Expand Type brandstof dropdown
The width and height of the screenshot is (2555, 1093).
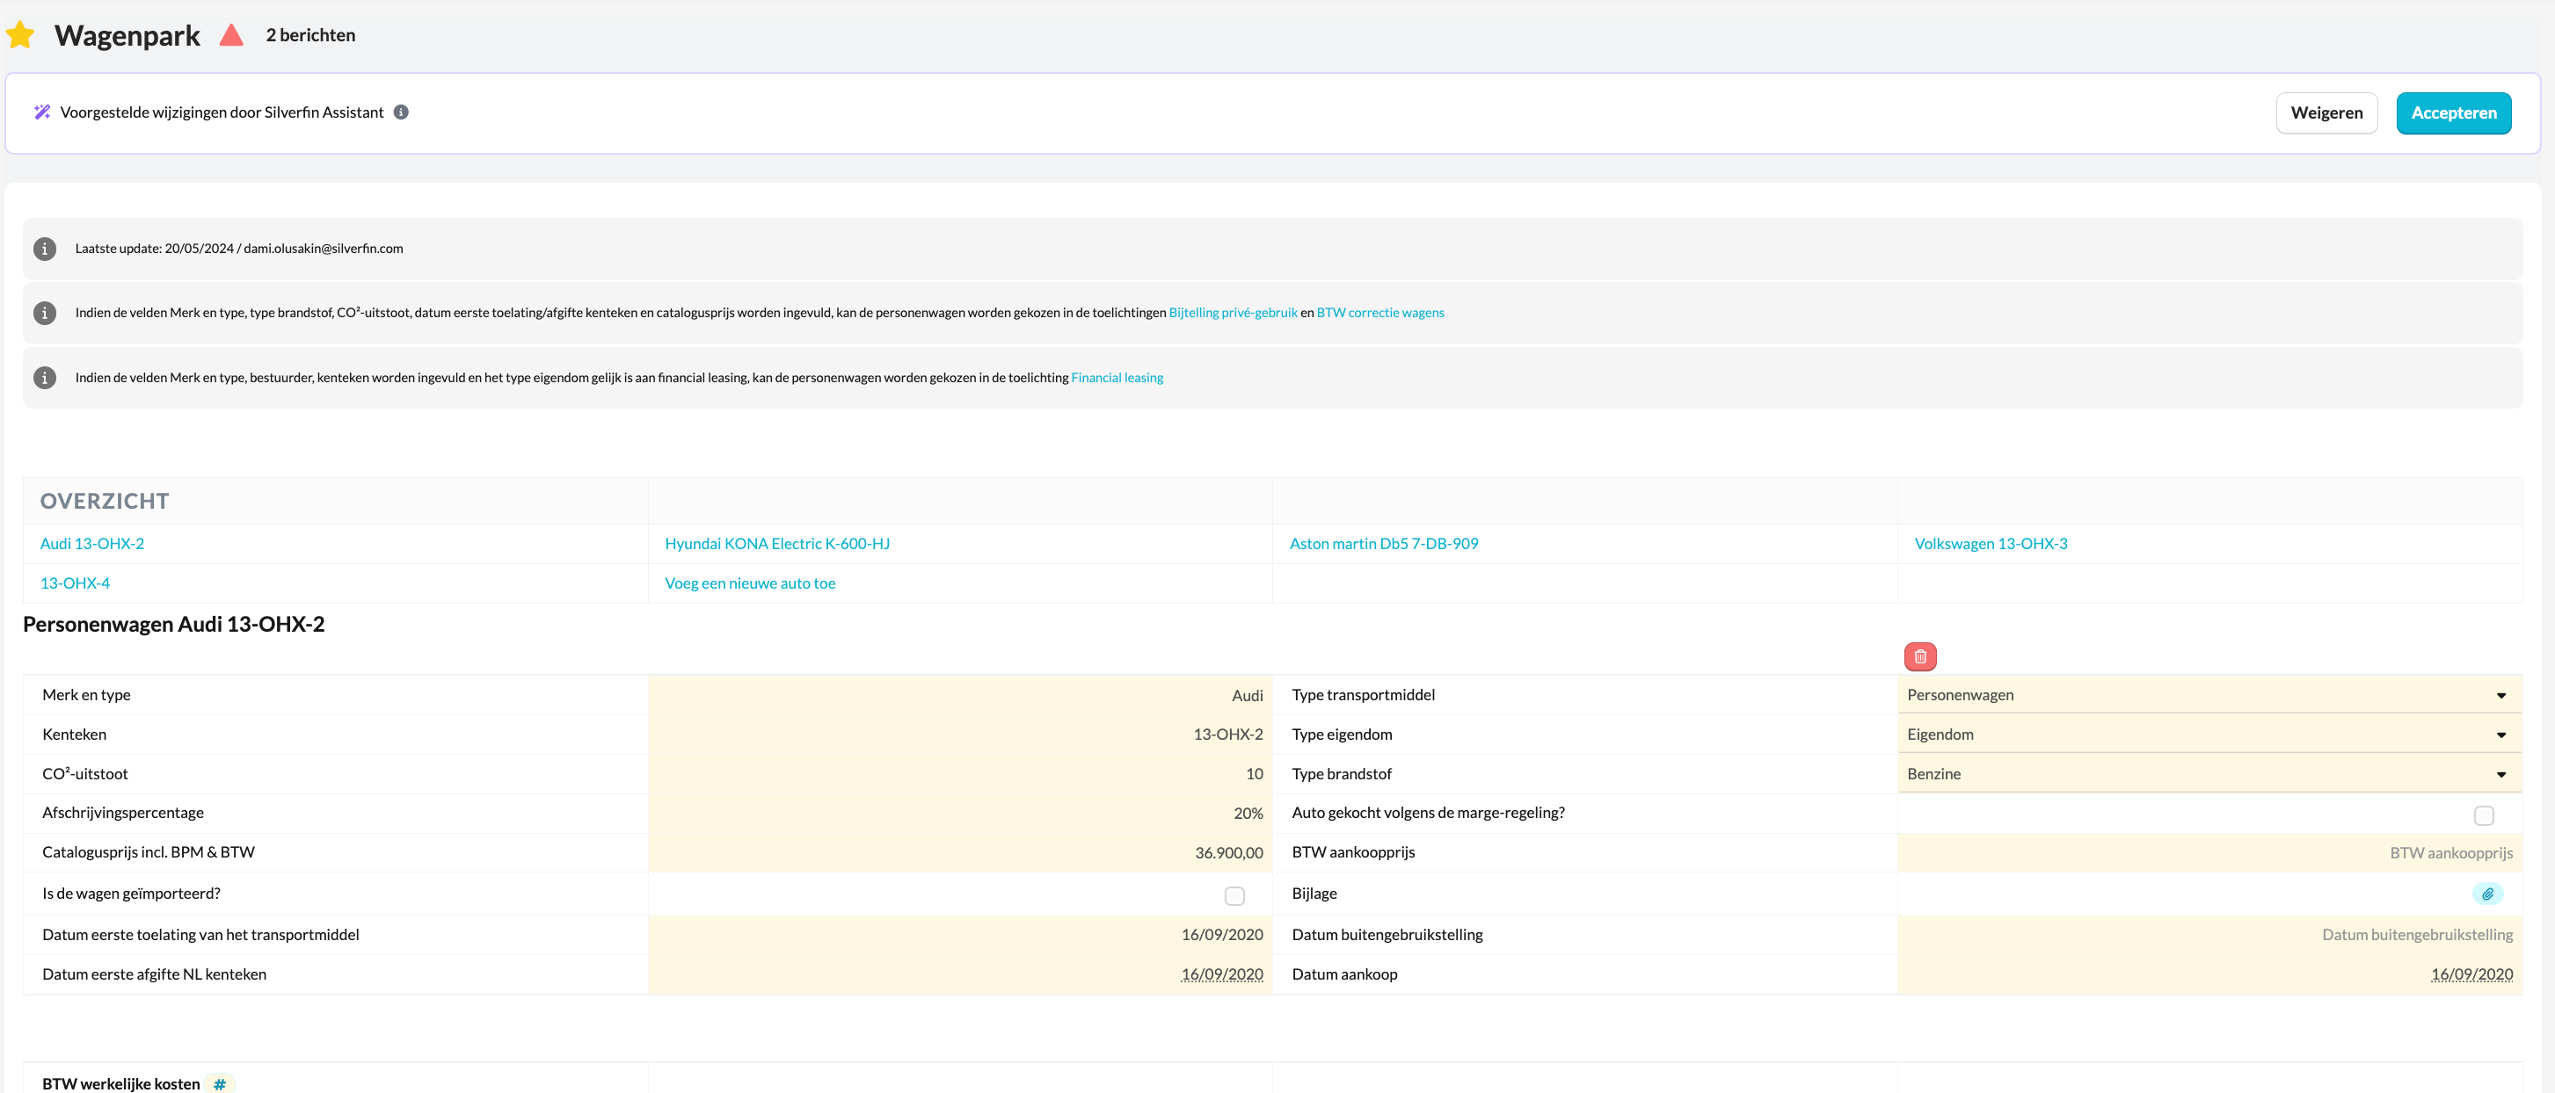(x=2208, y=774)
